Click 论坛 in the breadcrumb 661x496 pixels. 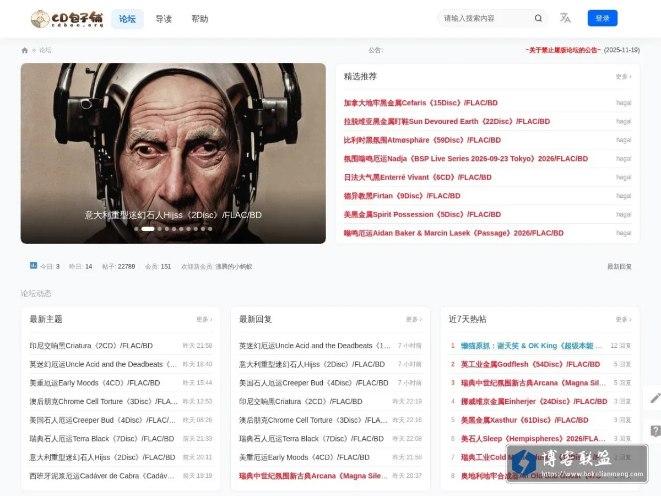(45, 50)
